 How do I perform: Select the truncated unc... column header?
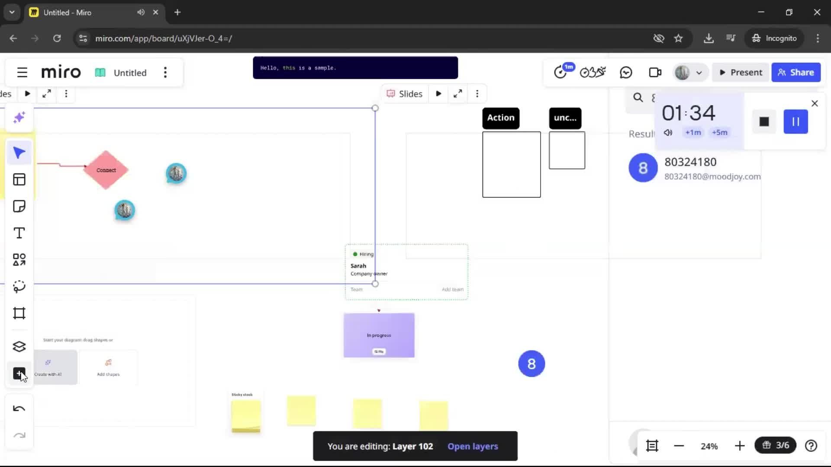click(x=565, y=118)
